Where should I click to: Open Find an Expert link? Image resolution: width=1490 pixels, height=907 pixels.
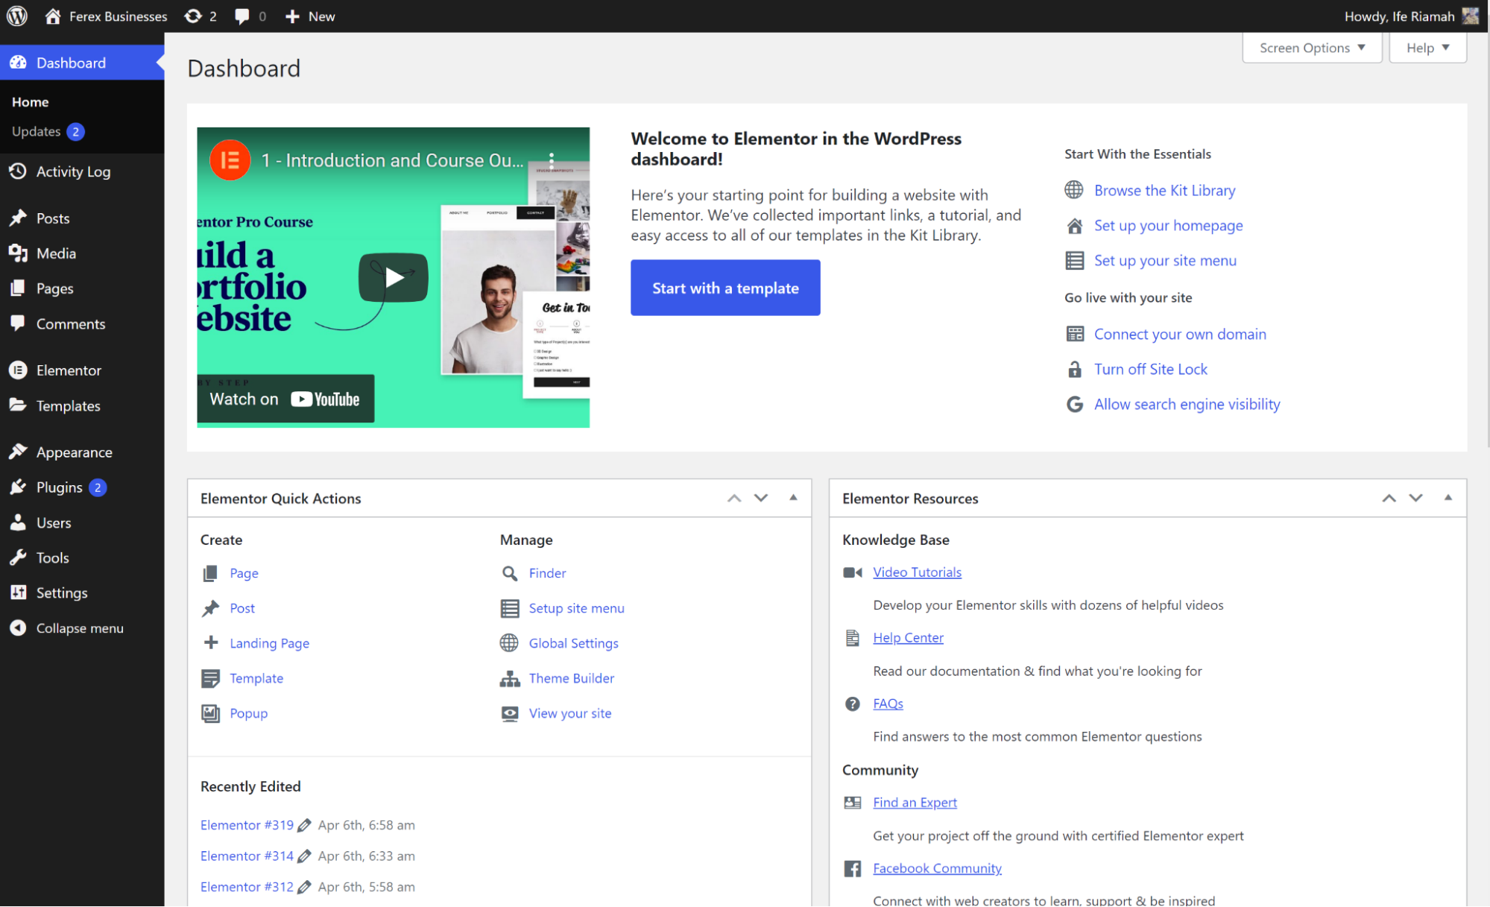[915, 803]
